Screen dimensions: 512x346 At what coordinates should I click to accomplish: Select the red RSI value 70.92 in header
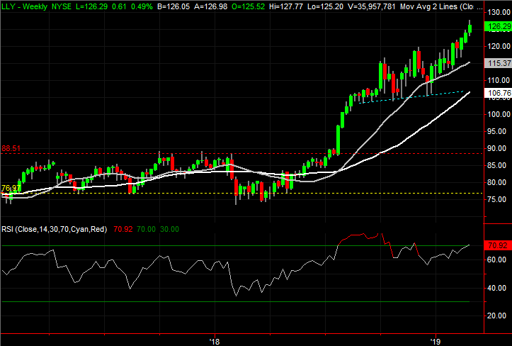[123, 229]
